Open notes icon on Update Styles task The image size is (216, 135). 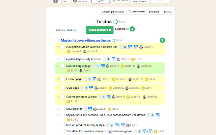coord(104,59)
